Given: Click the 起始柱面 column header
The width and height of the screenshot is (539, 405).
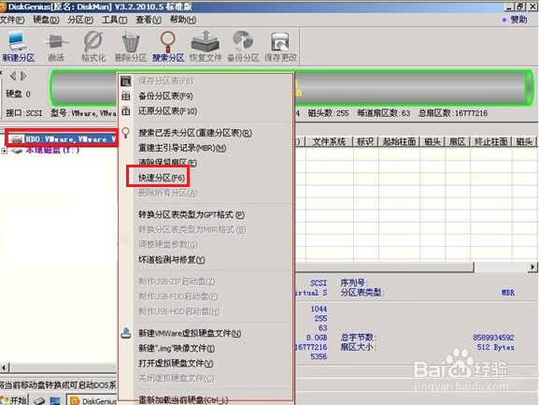Looking at the screenshot, I should tap(399, 141).
